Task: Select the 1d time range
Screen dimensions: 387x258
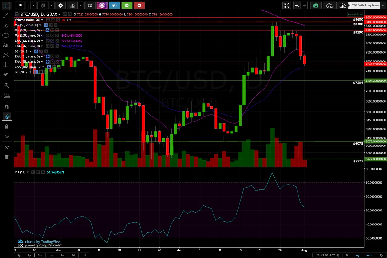Action: coord(84,255)
